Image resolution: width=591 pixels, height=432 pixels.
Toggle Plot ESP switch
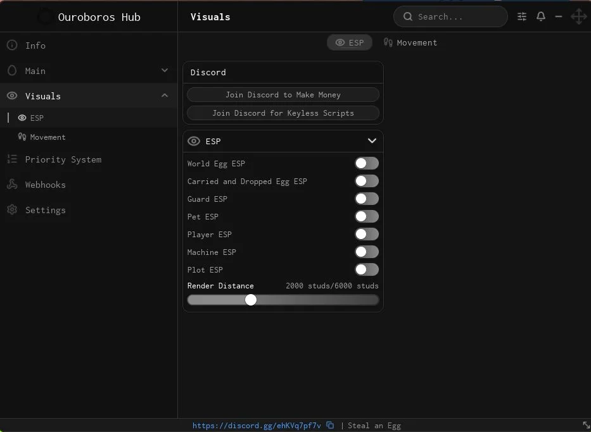point(367,269)
